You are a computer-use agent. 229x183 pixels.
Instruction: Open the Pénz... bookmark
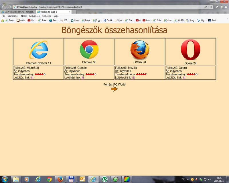(x=54, y=20)
